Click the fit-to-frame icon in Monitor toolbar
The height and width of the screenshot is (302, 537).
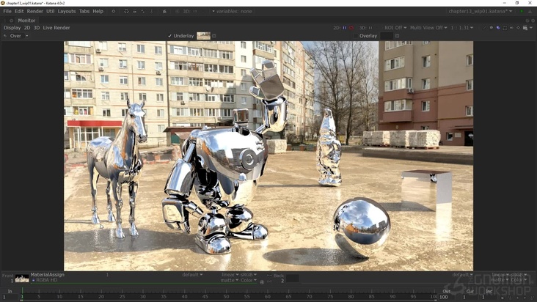coord(505,28)
